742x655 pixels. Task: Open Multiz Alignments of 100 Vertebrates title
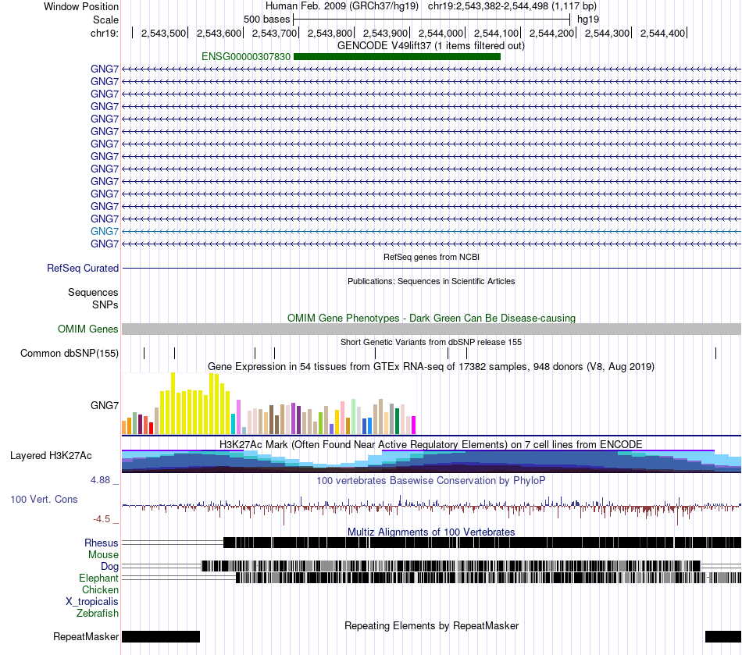point(431,532)
